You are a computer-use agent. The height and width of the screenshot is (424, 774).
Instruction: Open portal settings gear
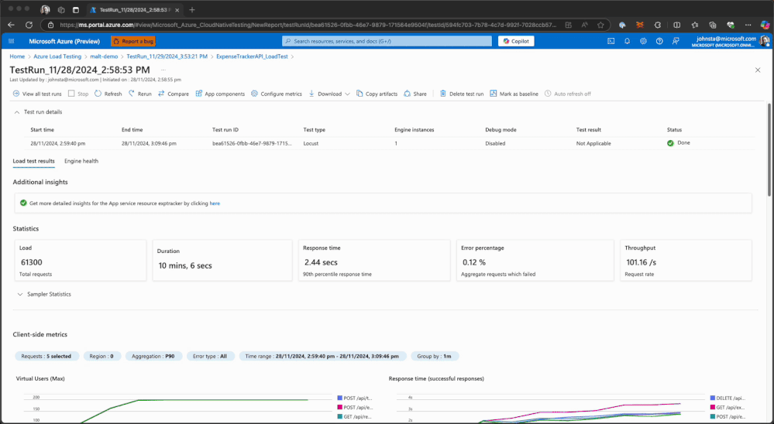click(643, 42)
